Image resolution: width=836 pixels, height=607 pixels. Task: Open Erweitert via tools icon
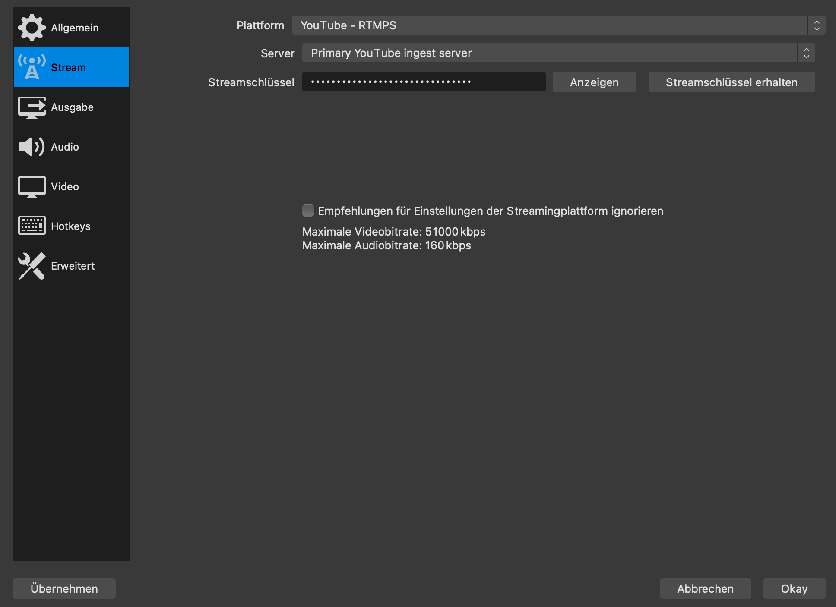pos(31,266)
